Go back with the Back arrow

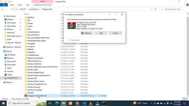coord(3,9)
